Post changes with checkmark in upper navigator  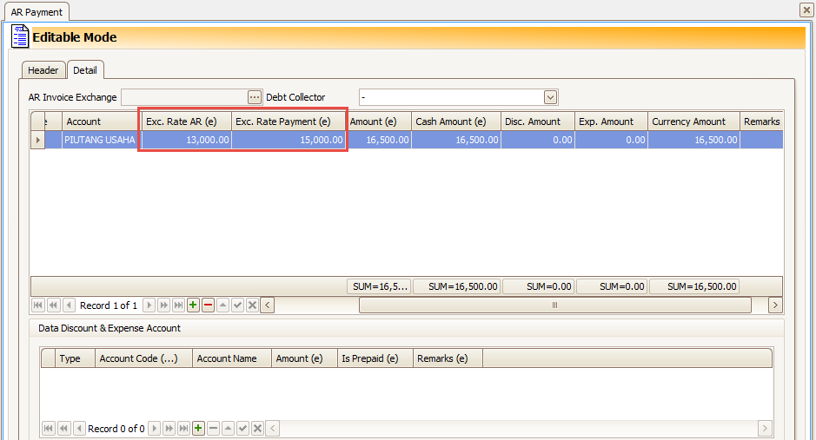[238, 305]
